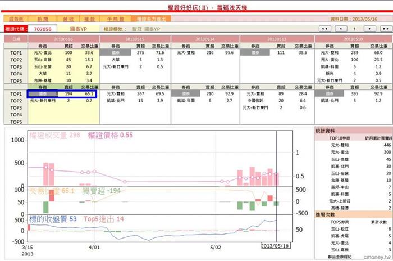This screenshot has height=261, width=393.
Task: Click 玉山-嘉義 in TOP5 entry list
Action: (340, 250)
